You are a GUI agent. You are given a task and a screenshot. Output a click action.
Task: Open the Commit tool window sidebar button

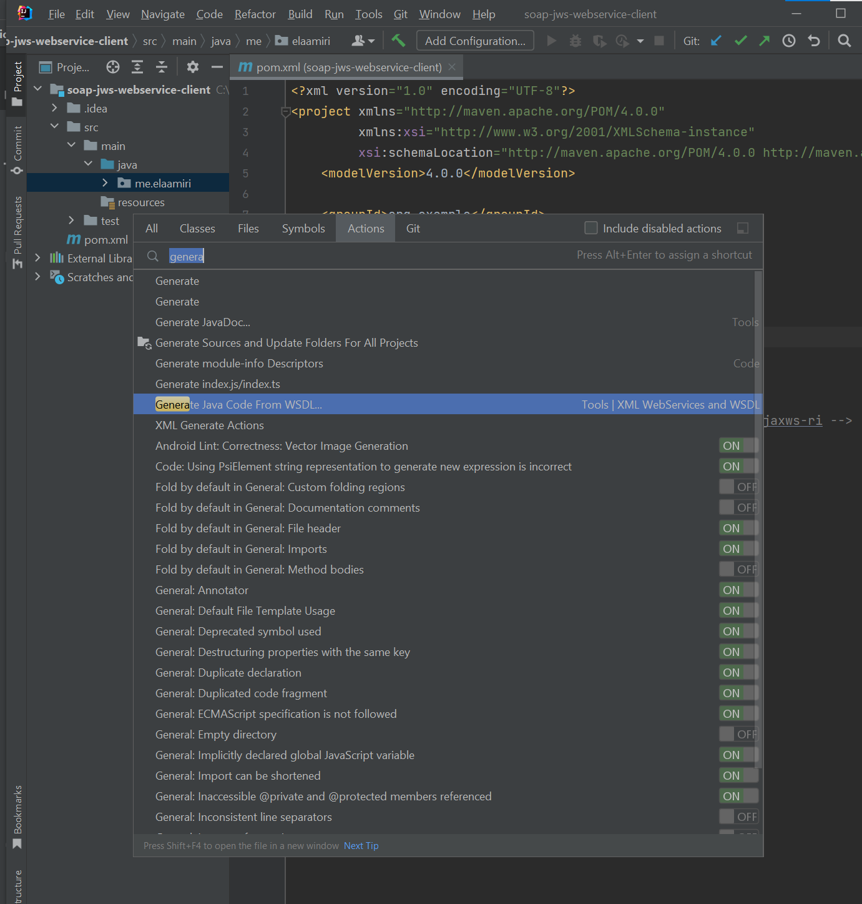(17, 151)
